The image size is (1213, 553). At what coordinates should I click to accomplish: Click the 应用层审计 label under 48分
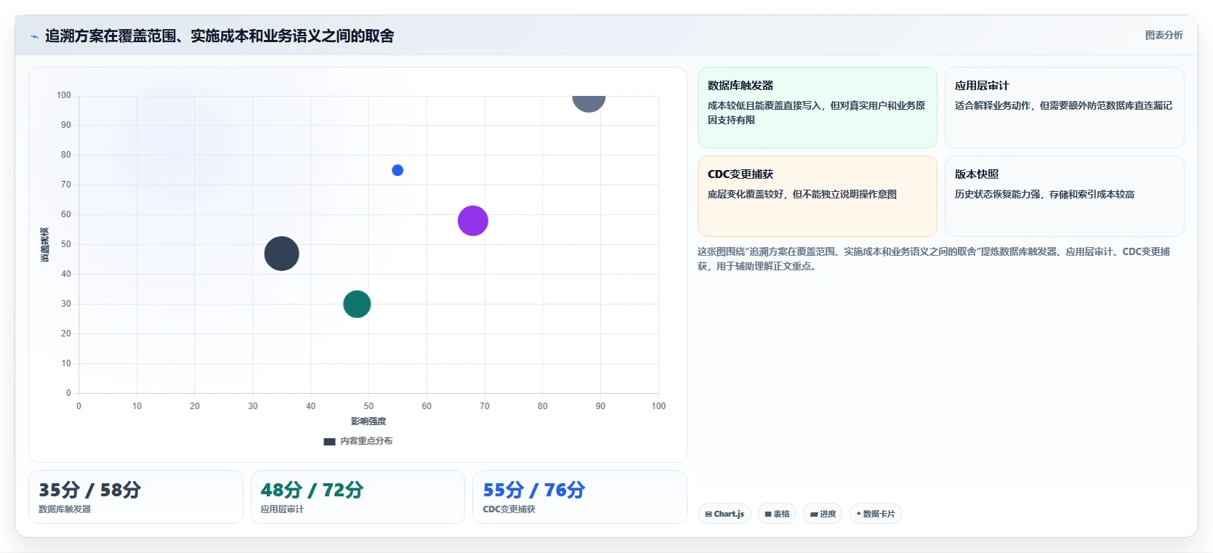283,509
